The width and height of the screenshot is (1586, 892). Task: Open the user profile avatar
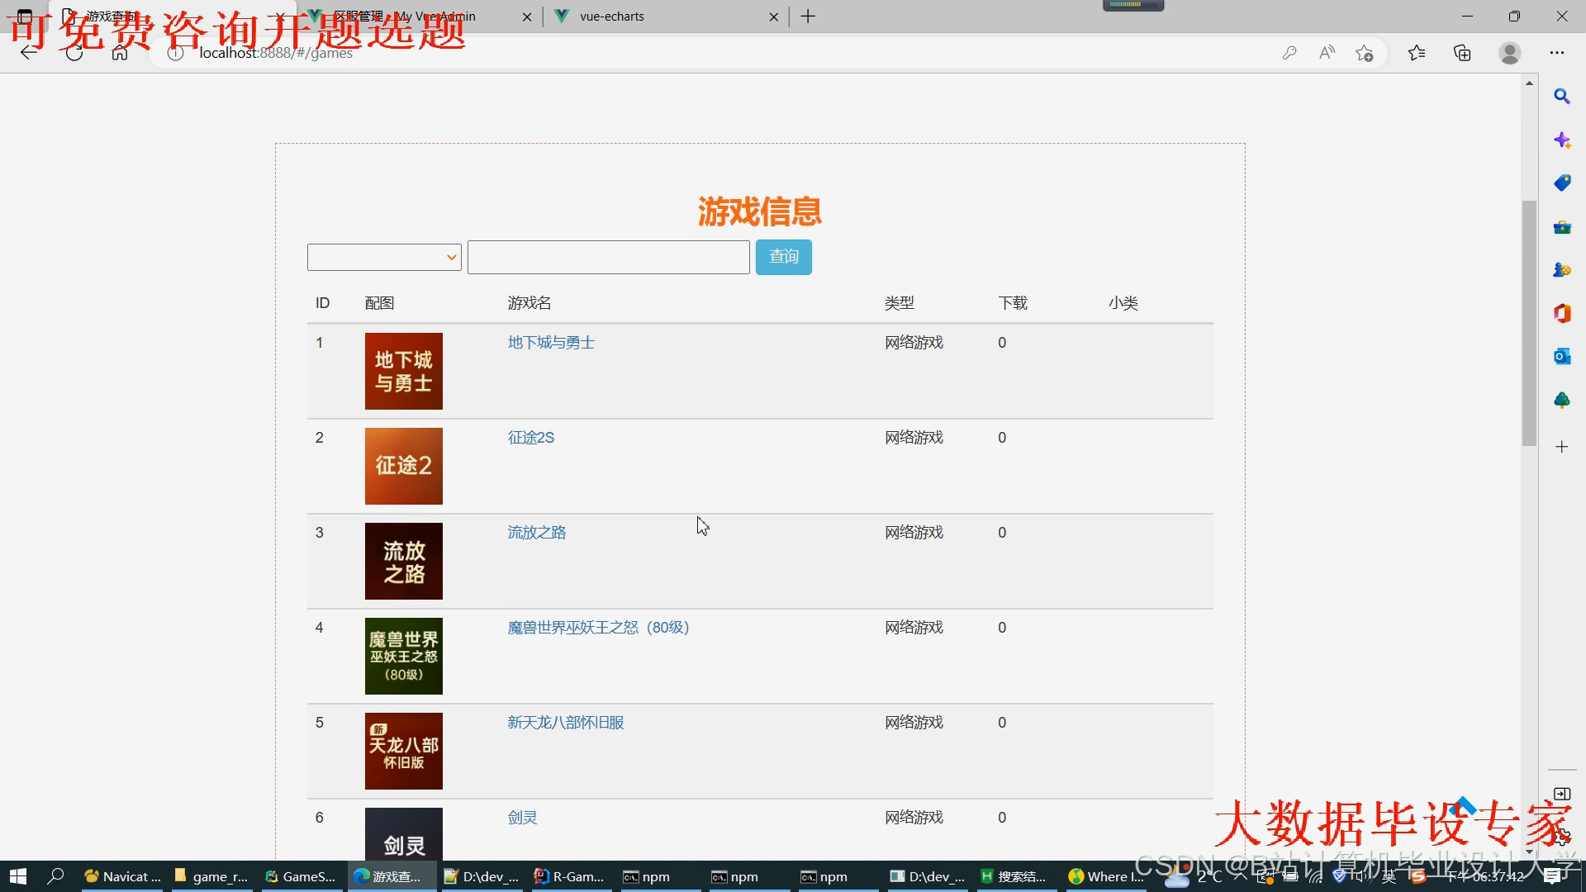[1509, 53]
